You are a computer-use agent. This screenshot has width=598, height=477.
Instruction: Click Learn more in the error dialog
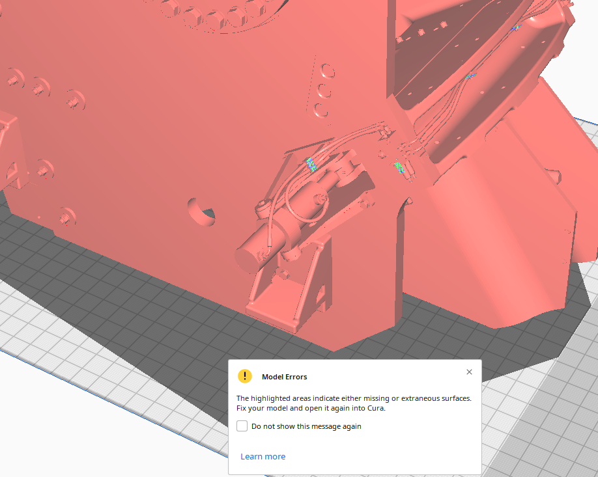pyautogui.click(x=263, y=456)
